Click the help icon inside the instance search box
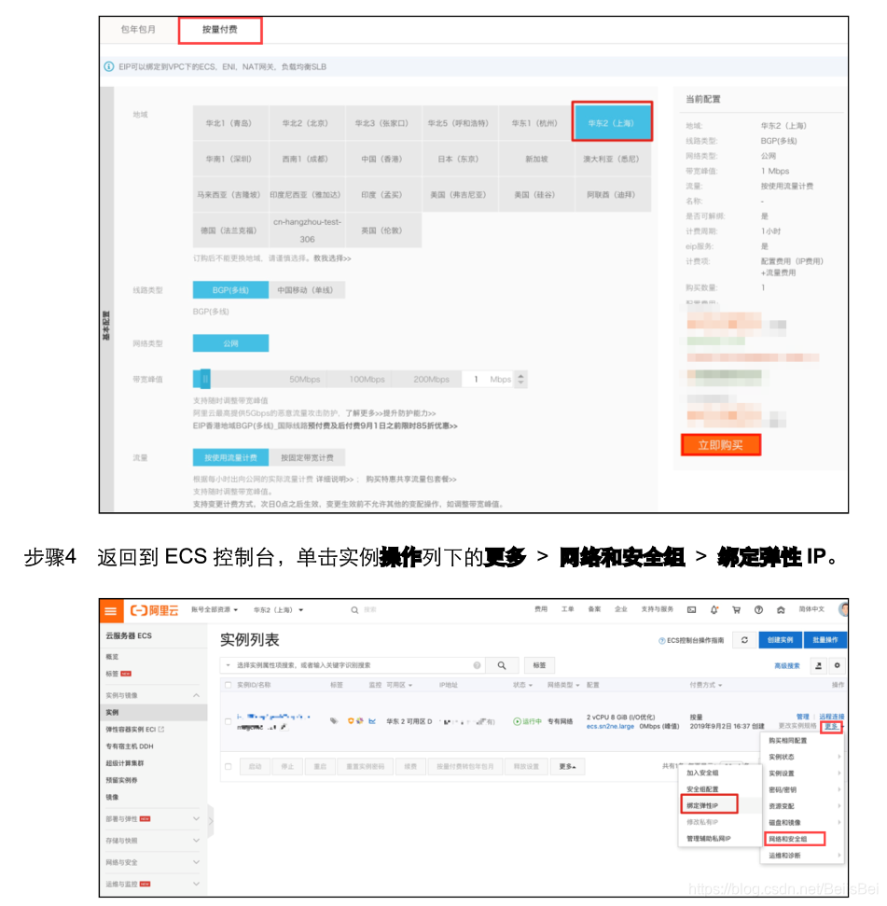Viewport: 887px width, 906px height. (477, 665)
